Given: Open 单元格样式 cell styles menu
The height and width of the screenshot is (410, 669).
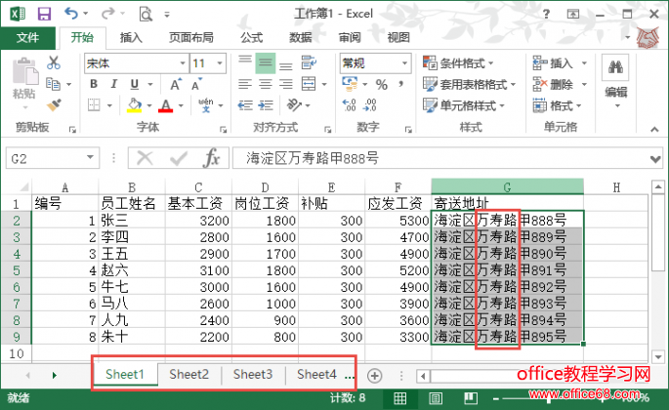Looking at the screenshot, I should pyautogui.click(x=463, y=105).
